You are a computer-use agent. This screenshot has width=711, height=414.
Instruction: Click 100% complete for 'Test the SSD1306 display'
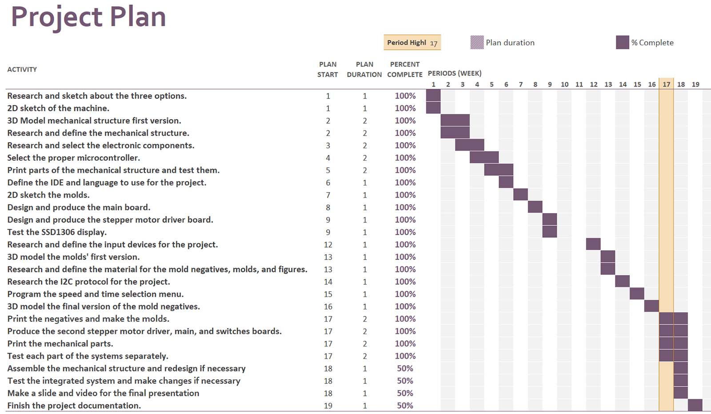pyautogui.click(x=405, y=233)
